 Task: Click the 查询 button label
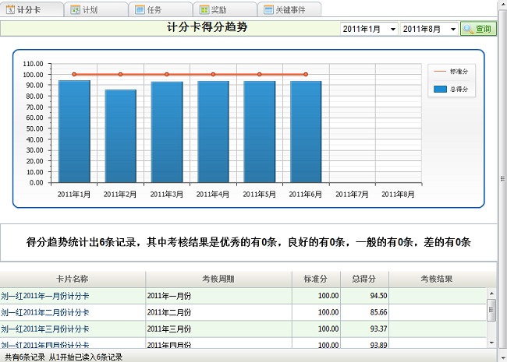pyautogui.click(x=483, y=29)
